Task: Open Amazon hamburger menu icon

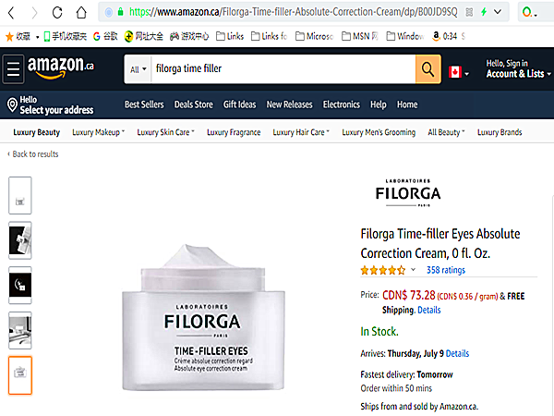Action: [x=14, y=69]
